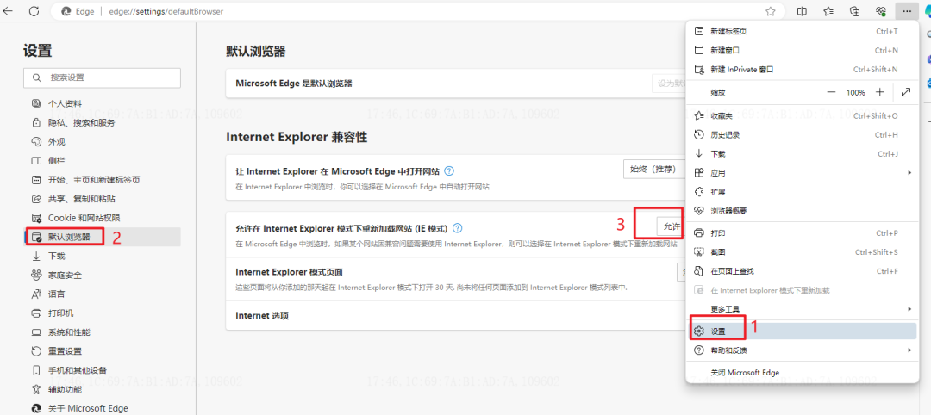Click the 搜索设置 search field
This screenshot has height=415, width=931.
(x=102, y=77)
